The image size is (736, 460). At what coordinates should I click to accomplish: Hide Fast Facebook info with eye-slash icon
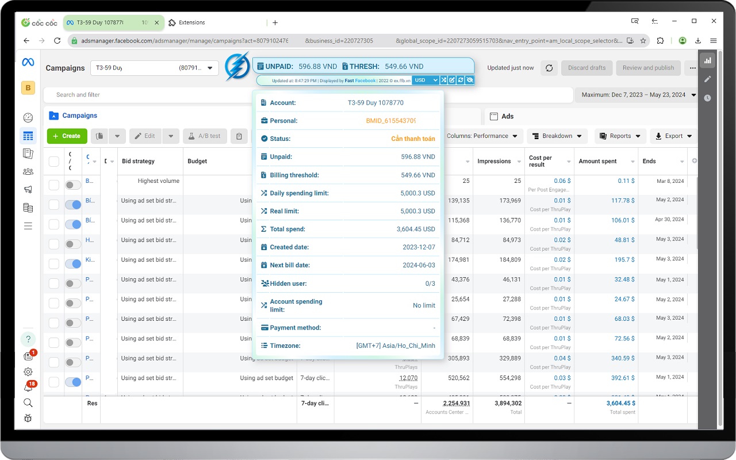coord(470,80)
